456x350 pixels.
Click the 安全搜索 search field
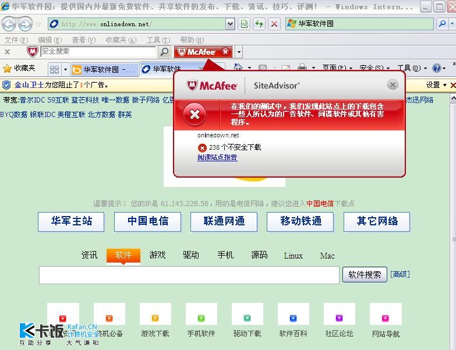[98, 51]
